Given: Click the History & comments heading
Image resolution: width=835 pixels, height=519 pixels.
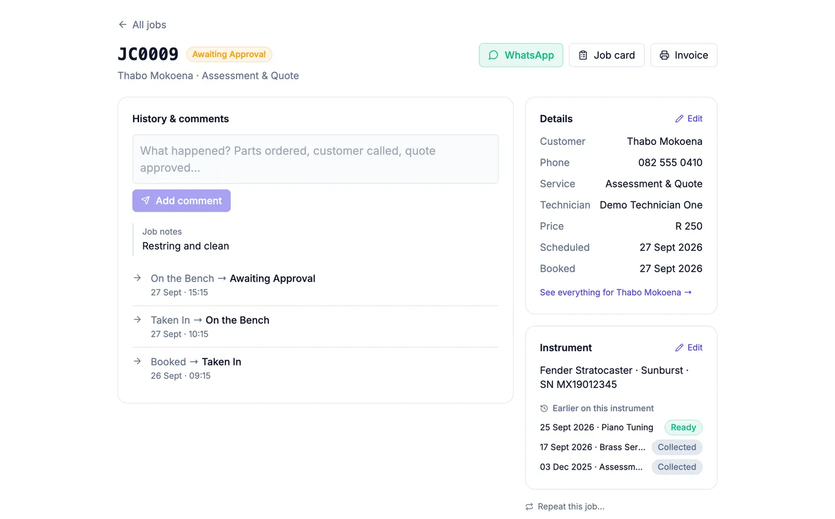Looking at the screenshot, I should 181,119.
